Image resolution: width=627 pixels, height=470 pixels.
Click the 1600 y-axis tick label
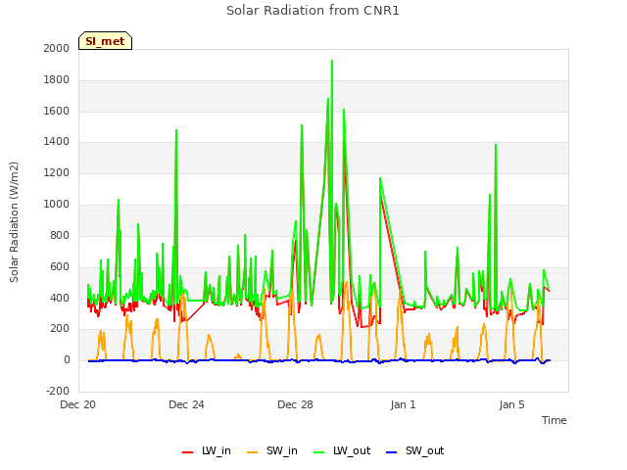coord(57,111)
